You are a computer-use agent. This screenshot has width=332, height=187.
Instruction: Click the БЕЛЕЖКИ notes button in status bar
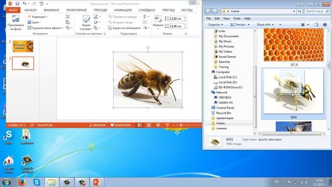pyautogui.click(x=98, y=125)
